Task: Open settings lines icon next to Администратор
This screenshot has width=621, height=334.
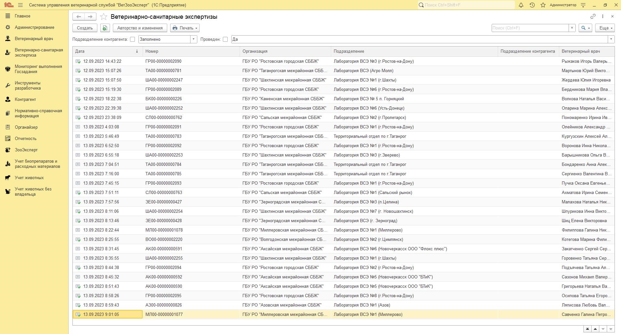Action: (583, 5)
